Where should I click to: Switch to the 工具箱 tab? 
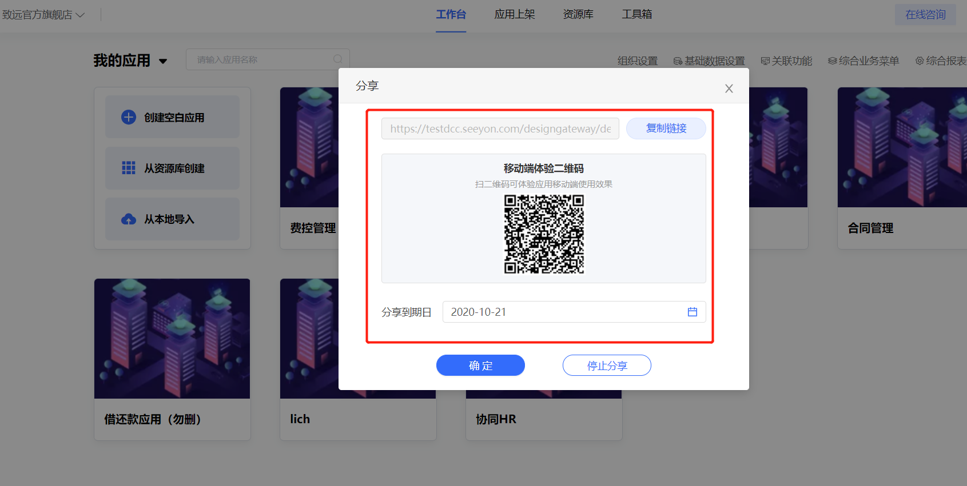[x=637, y=14]
